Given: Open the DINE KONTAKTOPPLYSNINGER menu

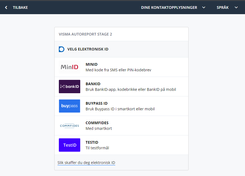Looking at the screenshot, I should 169,7.
